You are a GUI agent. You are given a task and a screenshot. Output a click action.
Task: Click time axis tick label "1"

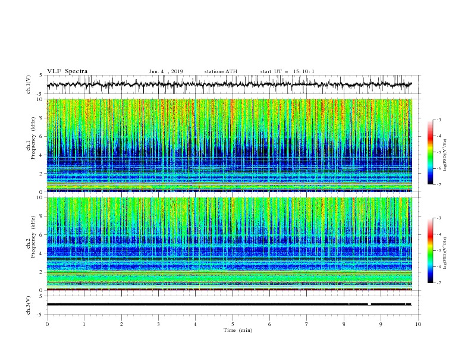click(x=84, y=324)
